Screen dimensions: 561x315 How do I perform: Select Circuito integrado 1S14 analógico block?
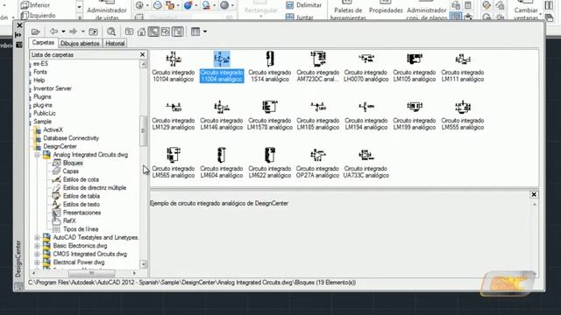click(270, 67)
